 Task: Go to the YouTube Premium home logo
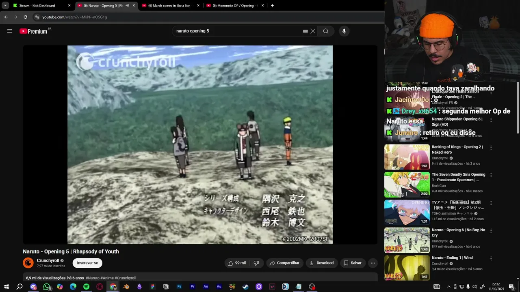[x=33, y=31]
